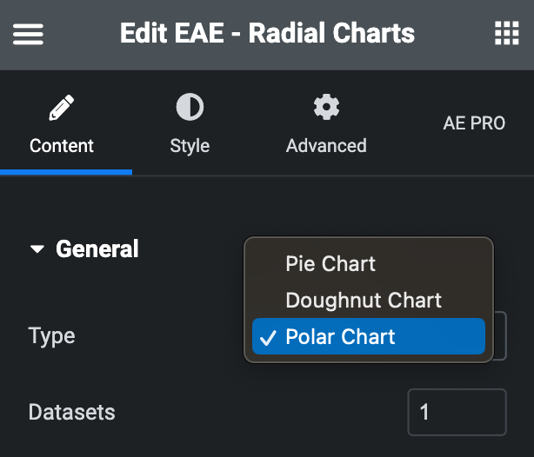Viewport: 534px width, 457px height.
Task: Click the Edit EAE - Radial Charts title
Action: pyautogui.click(x=267, y=33)
